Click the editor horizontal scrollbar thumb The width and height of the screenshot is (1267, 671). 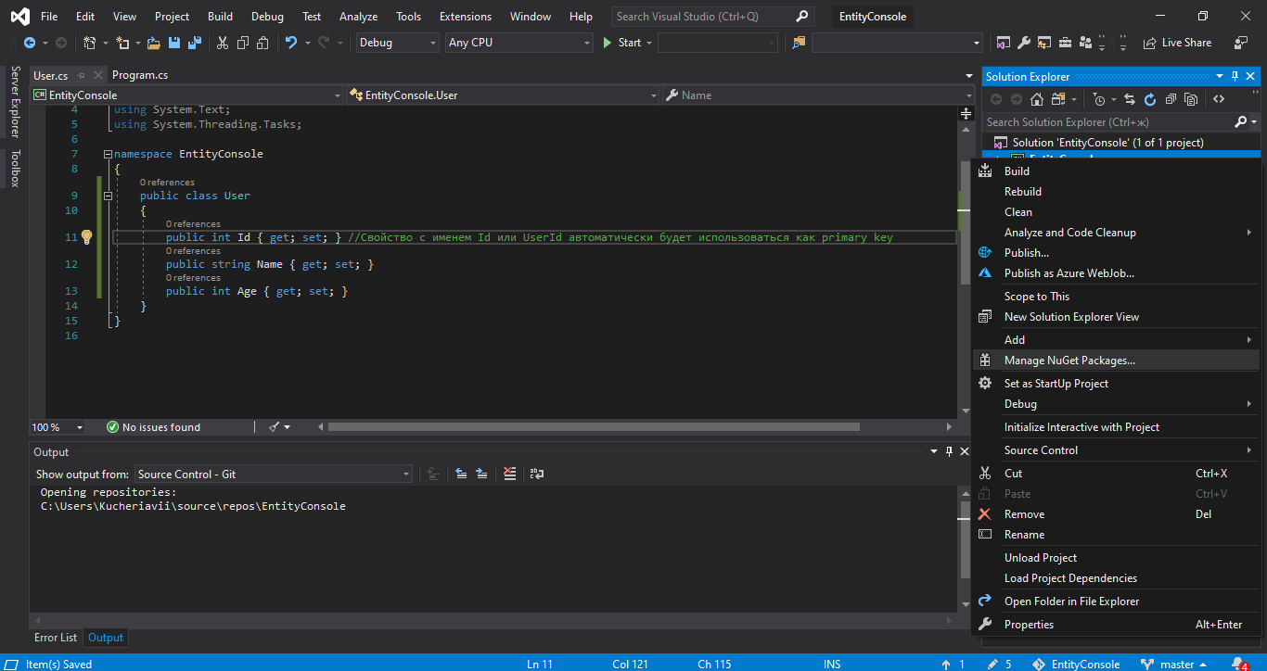(594, 427)
